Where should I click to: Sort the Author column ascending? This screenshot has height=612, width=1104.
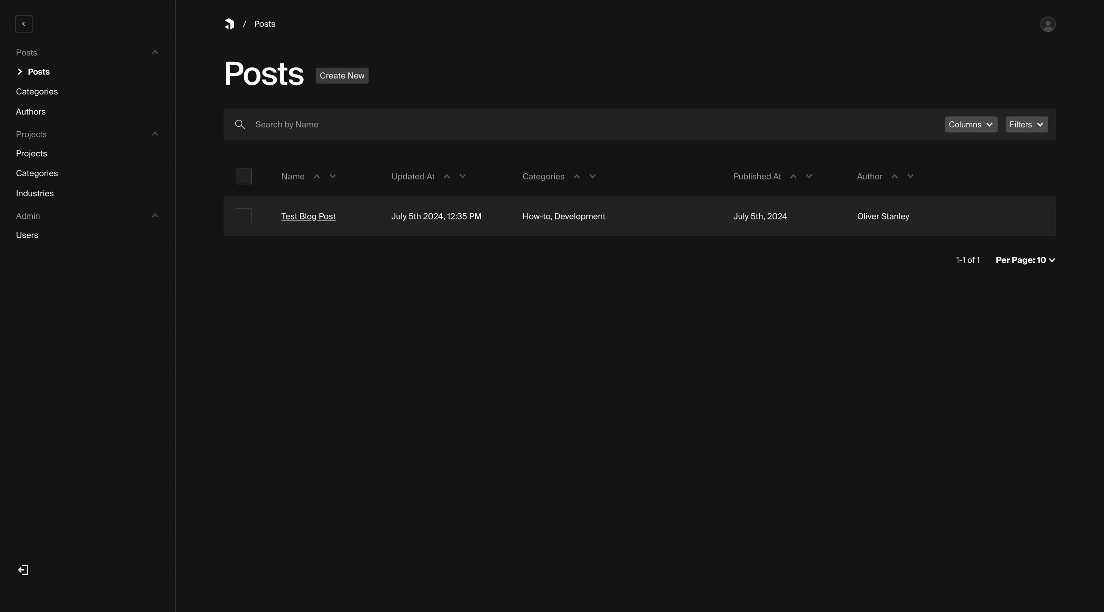click(x=895, y=176)
